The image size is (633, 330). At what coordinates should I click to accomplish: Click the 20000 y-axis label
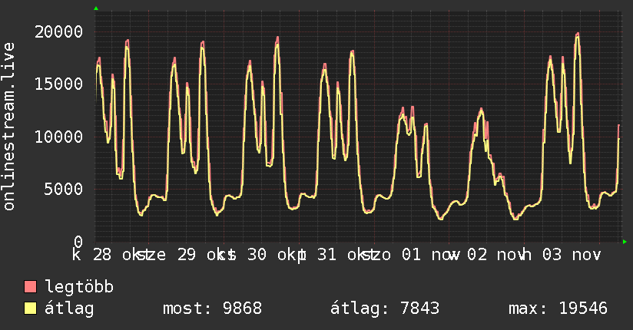coord(58,31)
